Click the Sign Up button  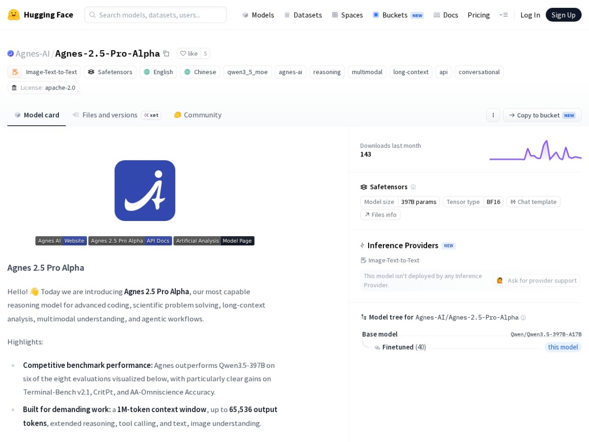click(563, 15)
